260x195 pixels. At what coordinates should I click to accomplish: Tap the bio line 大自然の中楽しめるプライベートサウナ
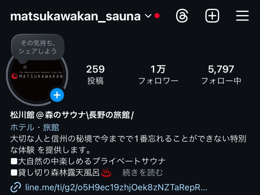click(88, 161)
